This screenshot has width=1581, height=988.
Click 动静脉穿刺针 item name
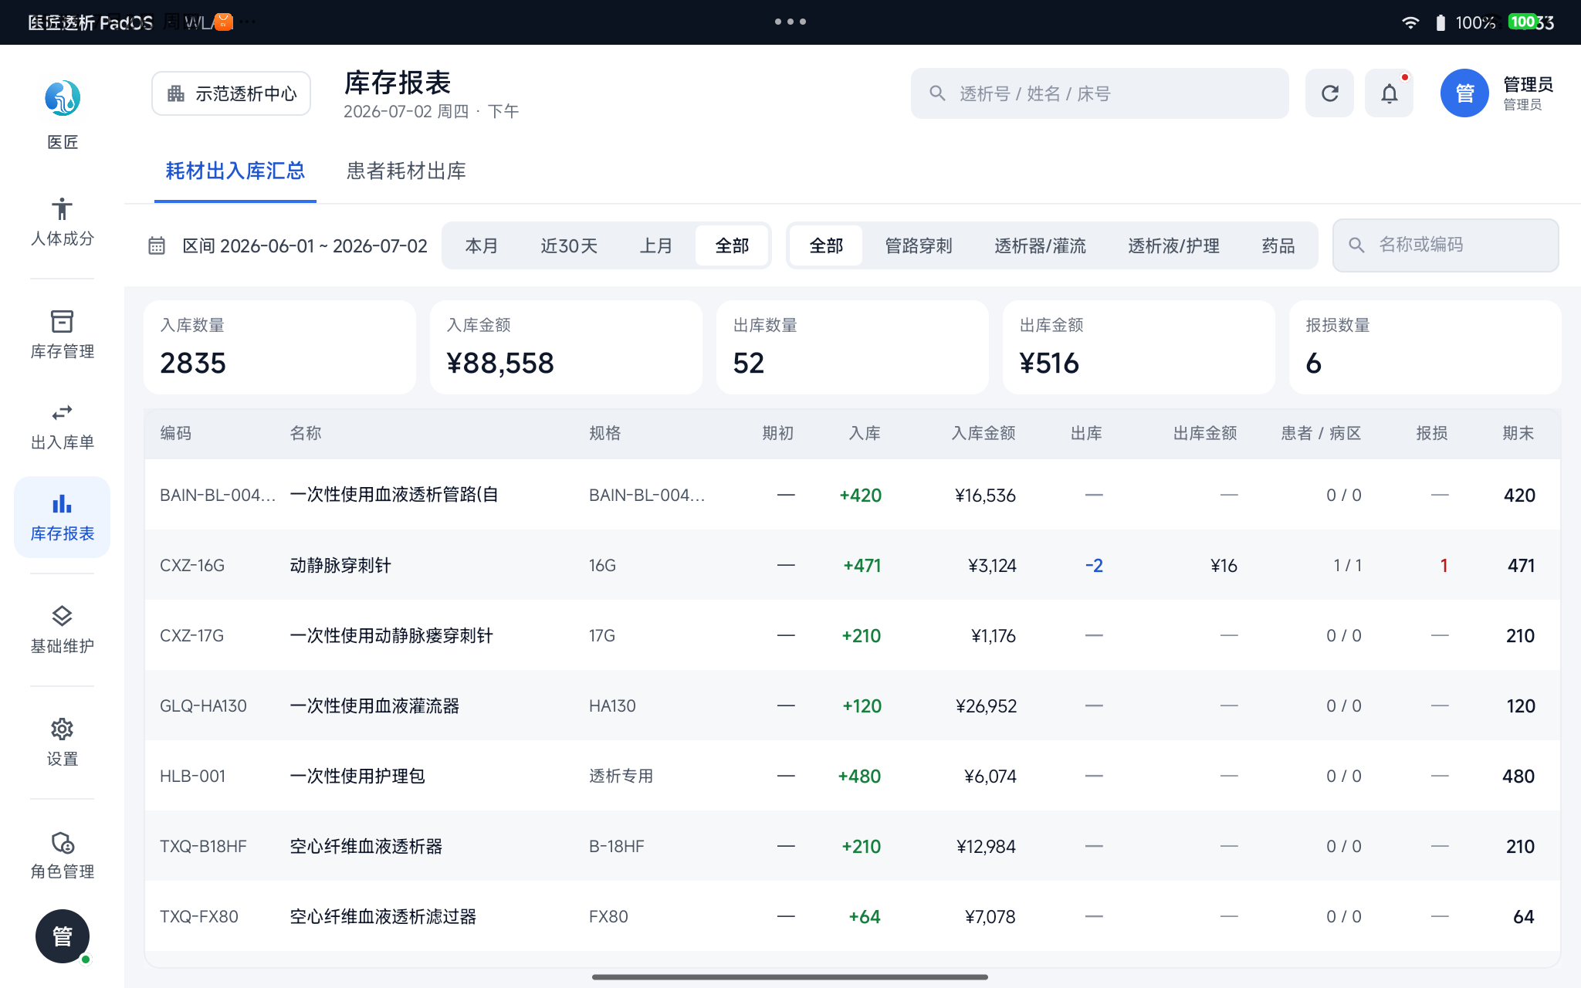pos(340,565)
